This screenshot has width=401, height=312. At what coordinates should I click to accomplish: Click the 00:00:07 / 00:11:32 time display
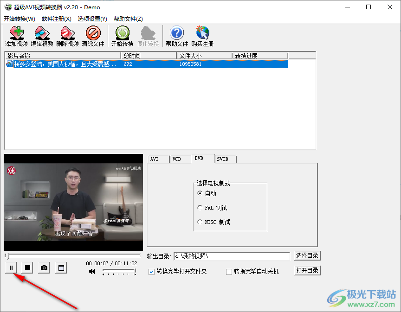click(x=111, y=263)
